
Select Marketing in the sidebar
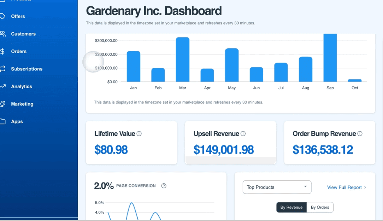click(x=22, y=104)
